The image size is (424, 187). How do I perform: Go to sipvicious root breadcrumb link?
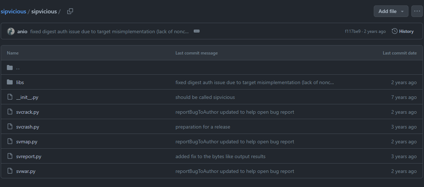[x=13, y=11]
